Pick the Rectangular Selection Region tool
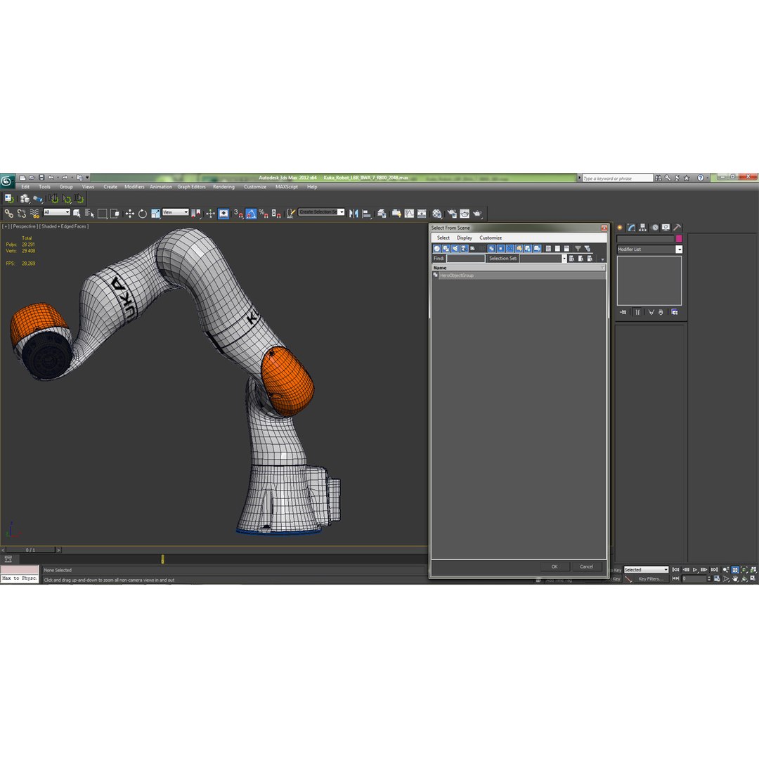 point(102,214)
